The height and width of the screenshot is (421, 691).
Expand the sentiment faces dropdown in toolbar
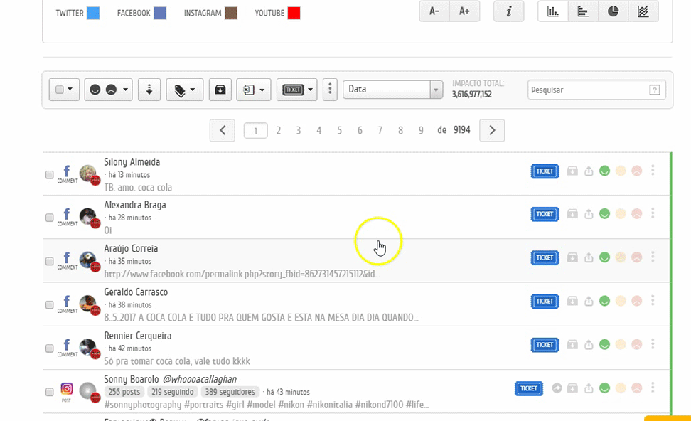108,90
